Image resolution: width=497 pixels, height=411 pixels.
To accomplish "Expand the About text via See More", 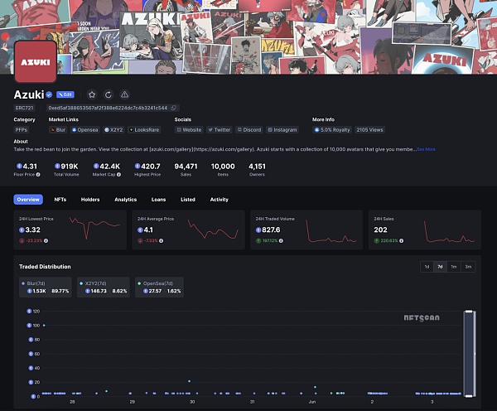I will tap(426, 149).
